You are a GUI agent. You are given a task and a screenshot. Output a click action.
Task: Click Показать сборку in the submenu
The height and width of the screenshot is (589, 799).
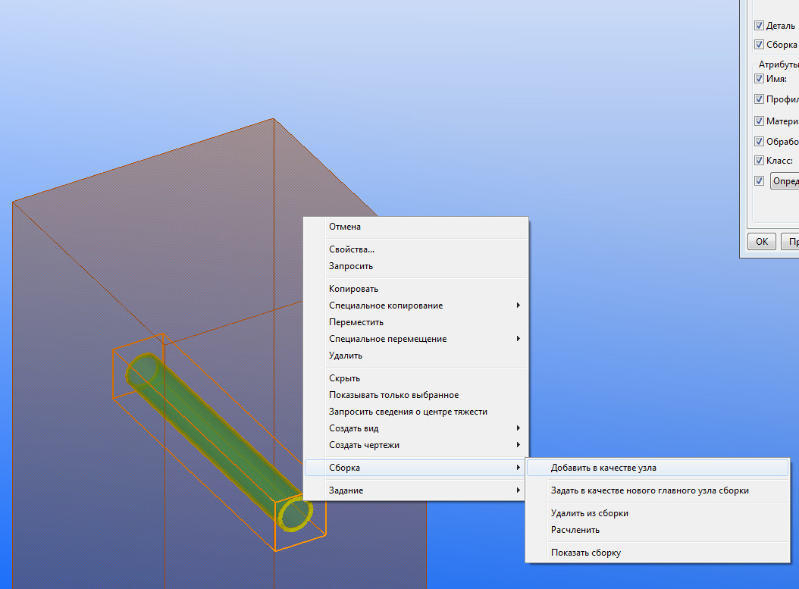pyautogui.click(x=585, y=553)
